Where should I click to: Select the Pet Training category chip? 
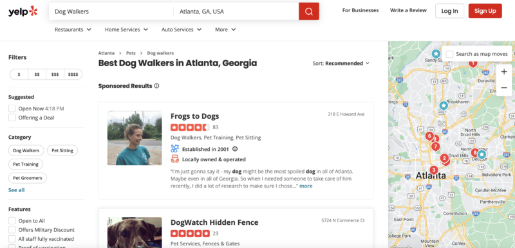[26, 164]
